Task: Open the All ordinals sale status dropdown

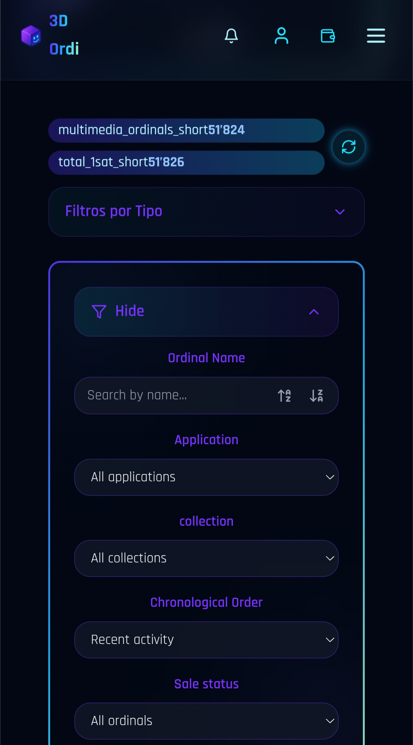Action: (206, 721)
